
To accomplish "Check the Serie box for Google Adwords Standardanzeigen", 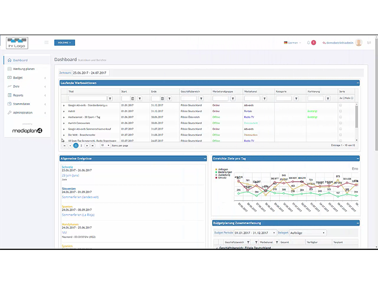I will coord(341,105).
